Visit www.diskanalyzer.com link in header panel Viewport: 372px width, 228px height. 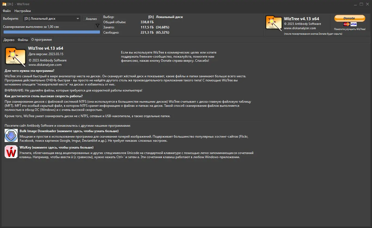coord(300,28)
